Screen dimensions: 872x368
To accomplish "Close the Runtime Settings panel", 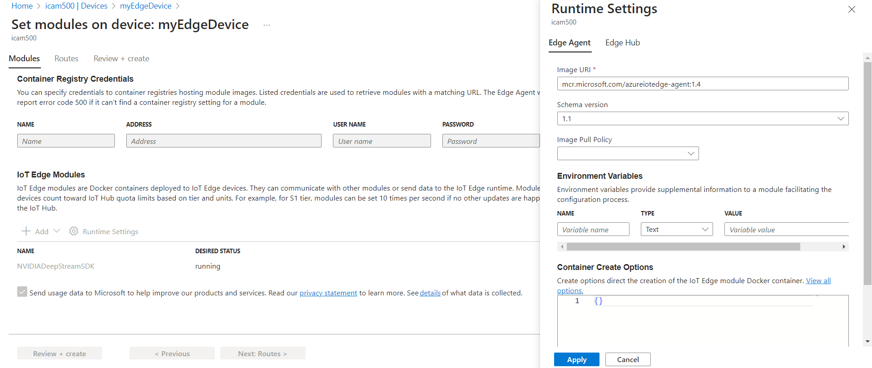I will (852, 10).
